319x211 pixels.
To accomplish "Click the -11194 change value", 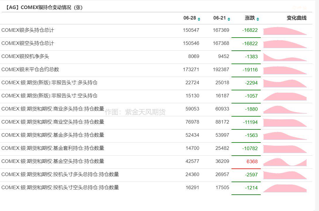I will pos(250,122).
